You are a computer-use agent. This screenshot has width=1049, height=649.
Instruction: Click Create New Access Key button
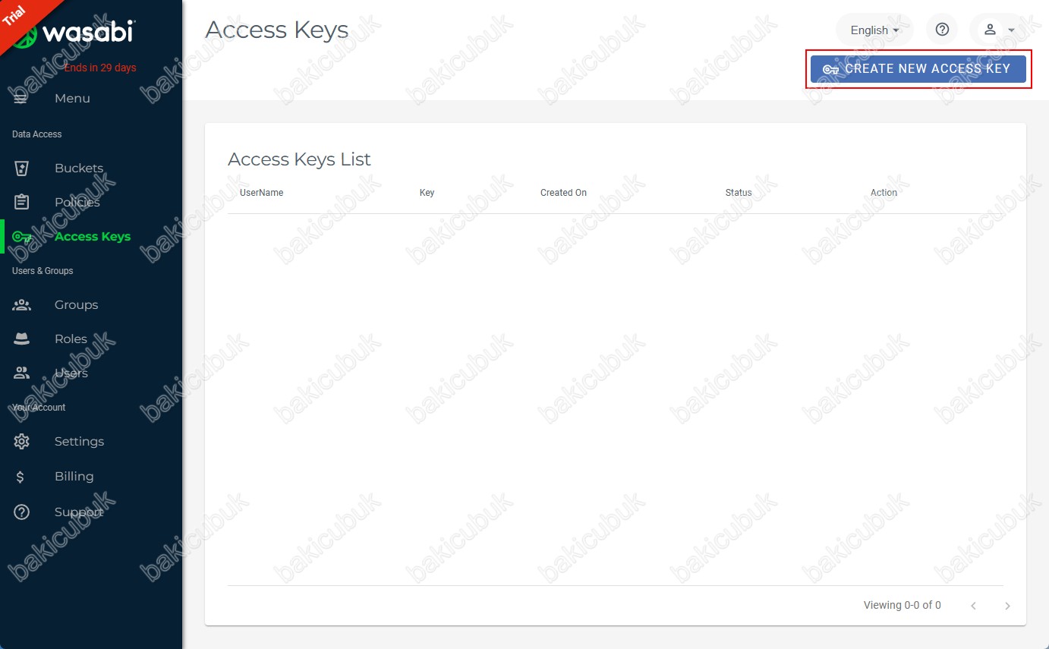click(x=918, y=68)
